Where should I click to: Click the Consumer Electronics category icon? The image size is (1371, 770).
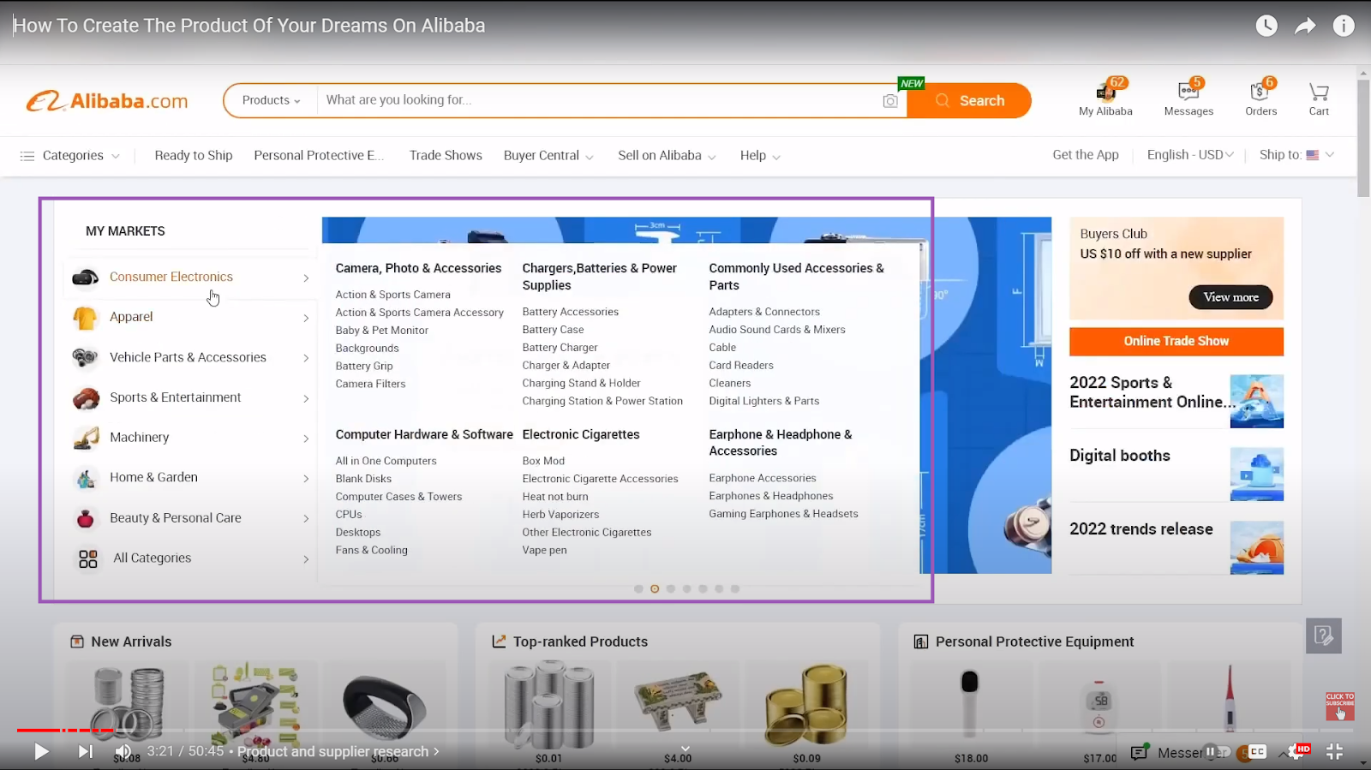pos(85,277)
